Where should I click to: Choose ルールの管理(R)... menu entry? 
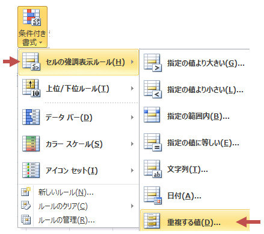click(x=79, y=220)
